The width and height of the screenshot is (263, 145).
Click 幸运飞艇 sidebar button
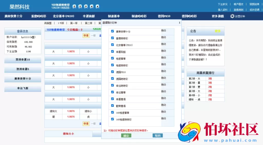[23, 88]
